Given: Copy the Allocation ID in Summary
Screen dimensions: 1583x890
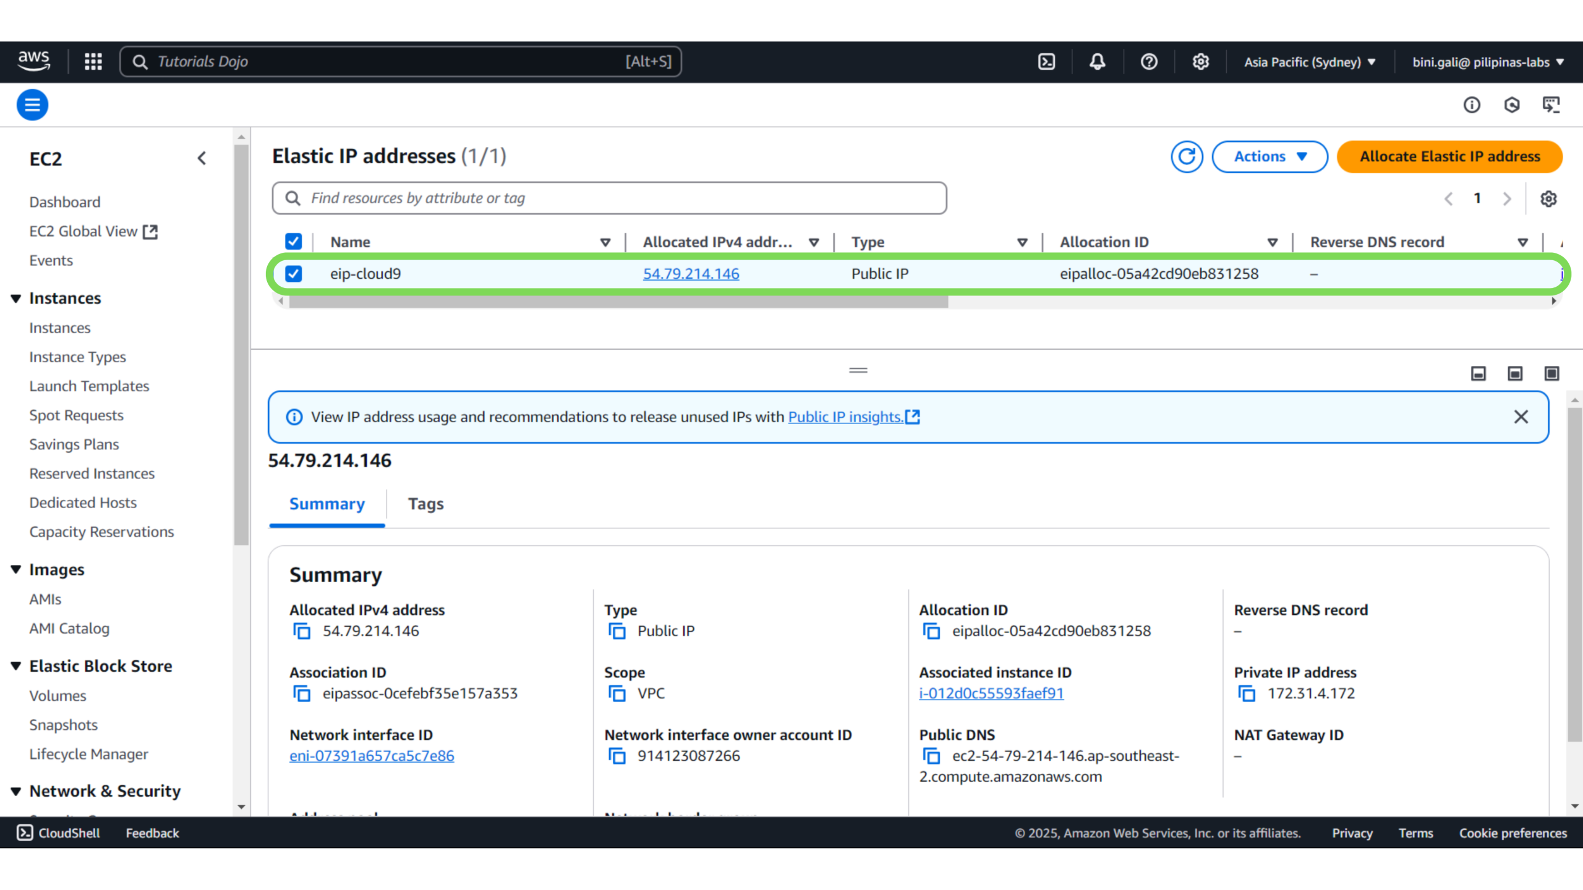Looking at the screenshot, I should [x=931, y=631].
